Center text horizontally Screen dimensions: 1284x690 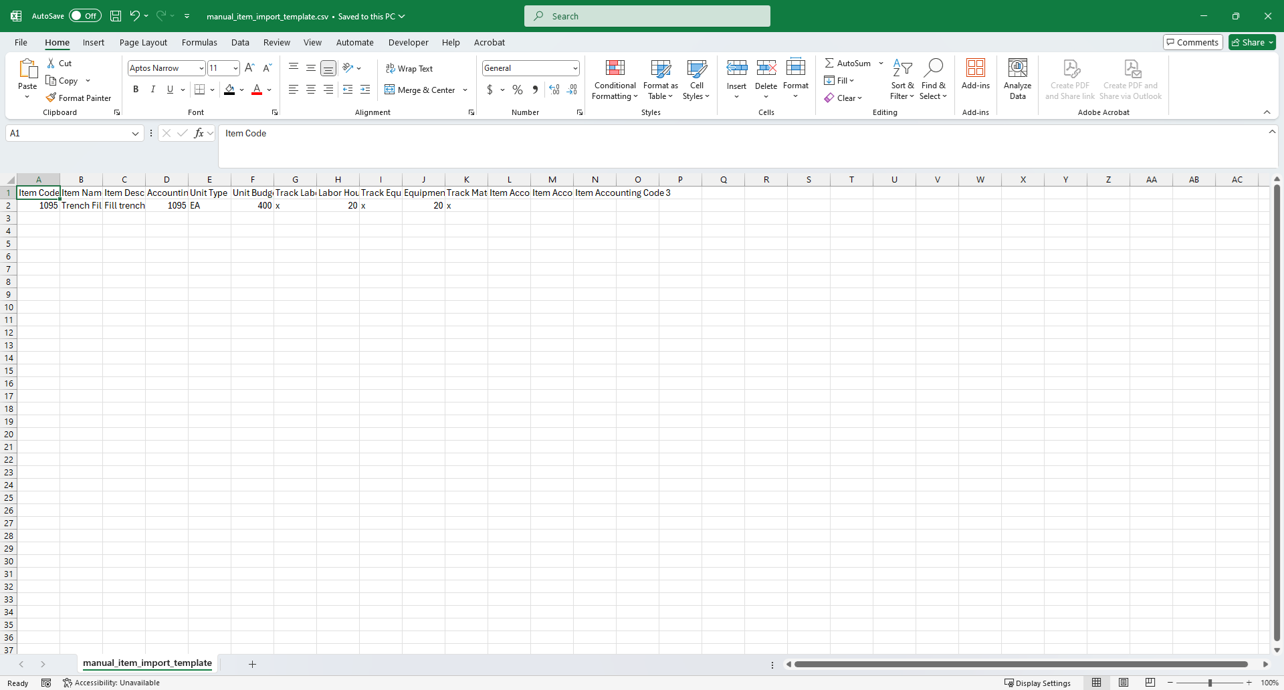pos(311,89)
